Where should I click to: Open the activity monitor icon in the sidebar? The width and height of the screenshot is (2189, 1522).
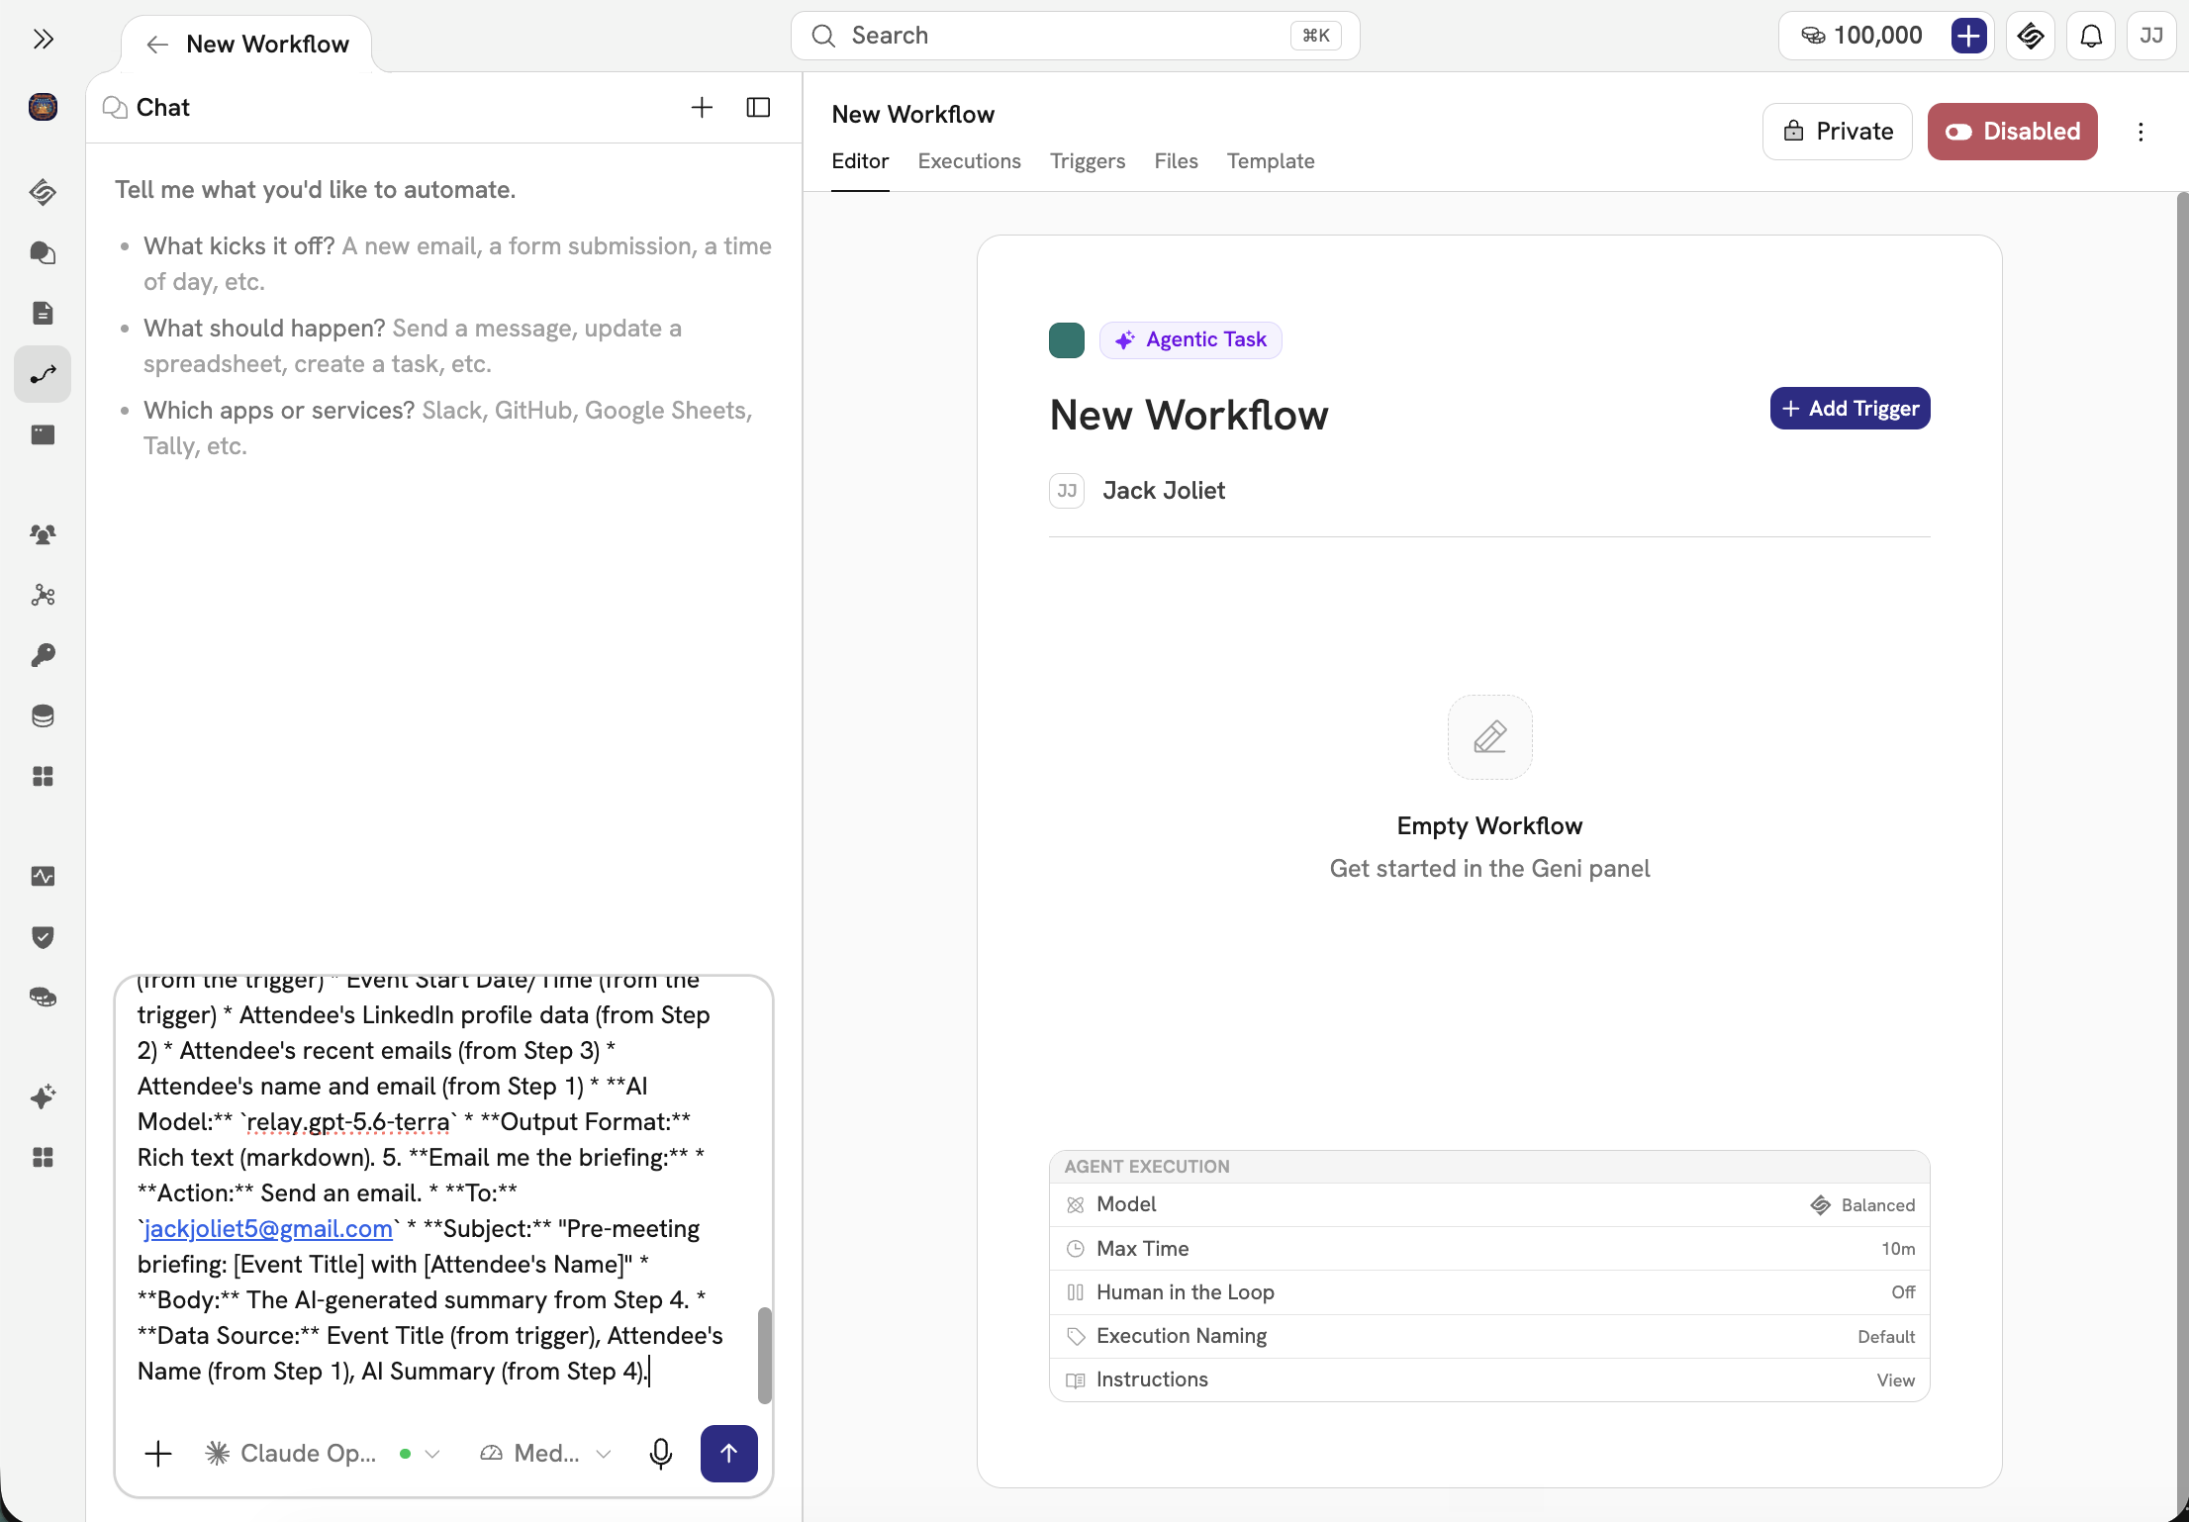(x=43, y=876)
